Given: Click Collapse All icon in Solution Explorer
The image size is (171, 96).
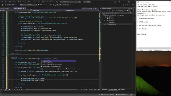Looking at the screenshot, I should (120, 11).
